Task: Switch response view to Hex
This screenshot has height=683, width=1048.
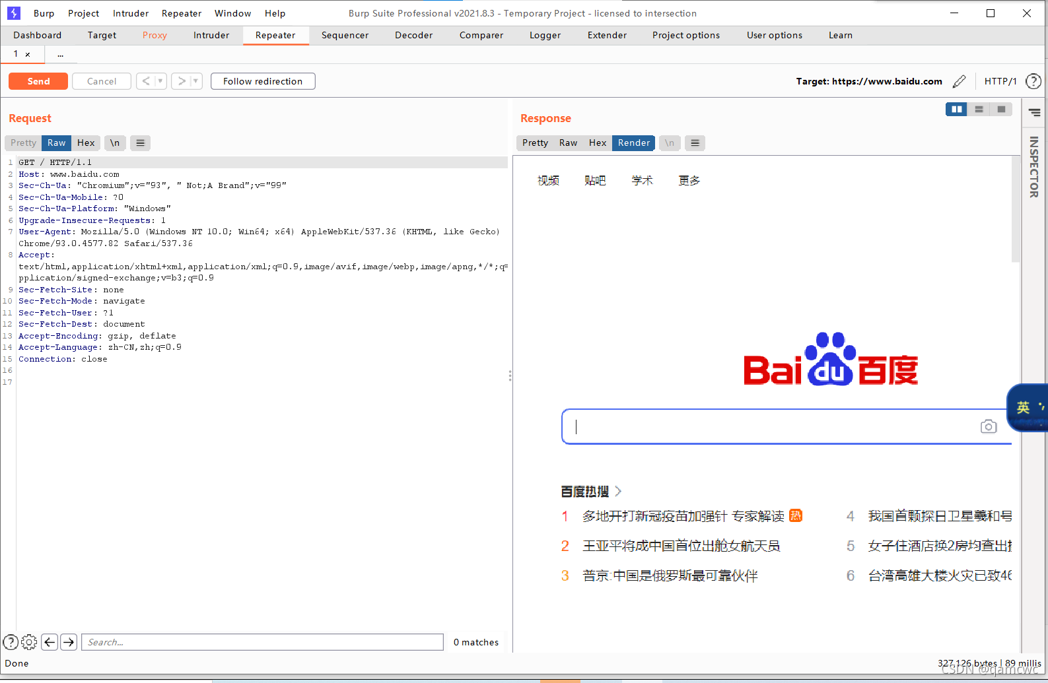Action: [x=598, y=143]
